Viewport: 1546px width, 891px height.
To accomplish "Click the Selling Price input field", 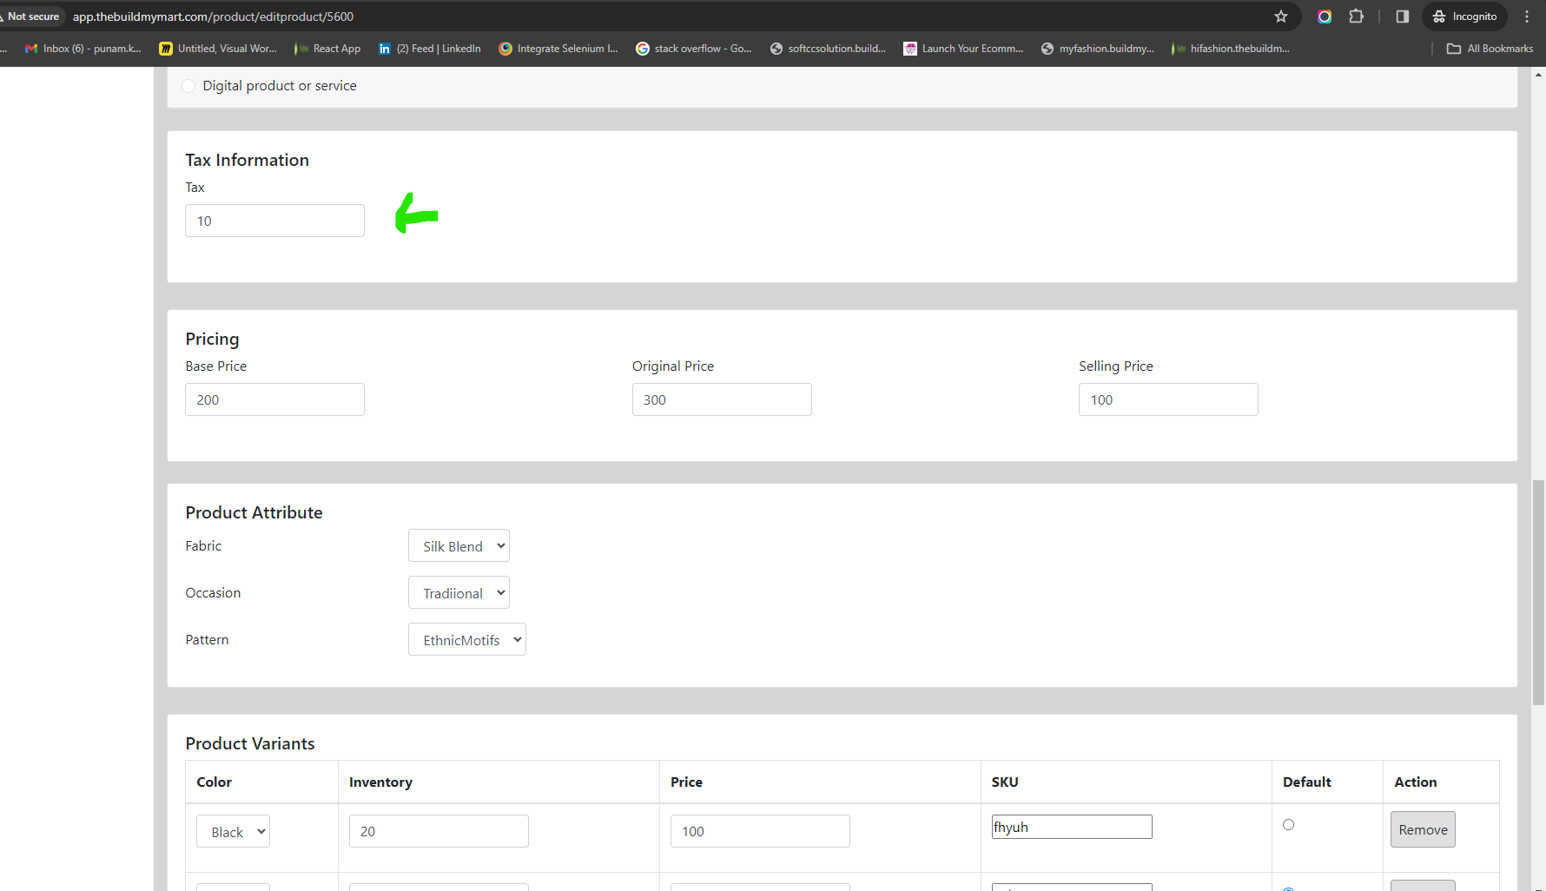I will click(x=1168, y=399).
